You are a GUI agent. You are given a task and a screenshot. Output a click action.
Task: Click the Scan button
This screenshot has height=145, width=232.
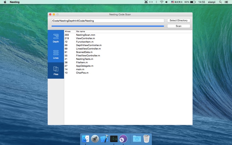[x=179, y=26]
